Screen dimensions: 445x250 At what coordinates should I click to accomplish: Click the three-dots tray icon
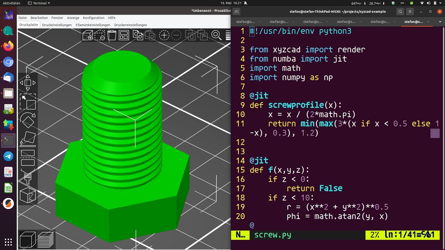(x=403, y=3)
